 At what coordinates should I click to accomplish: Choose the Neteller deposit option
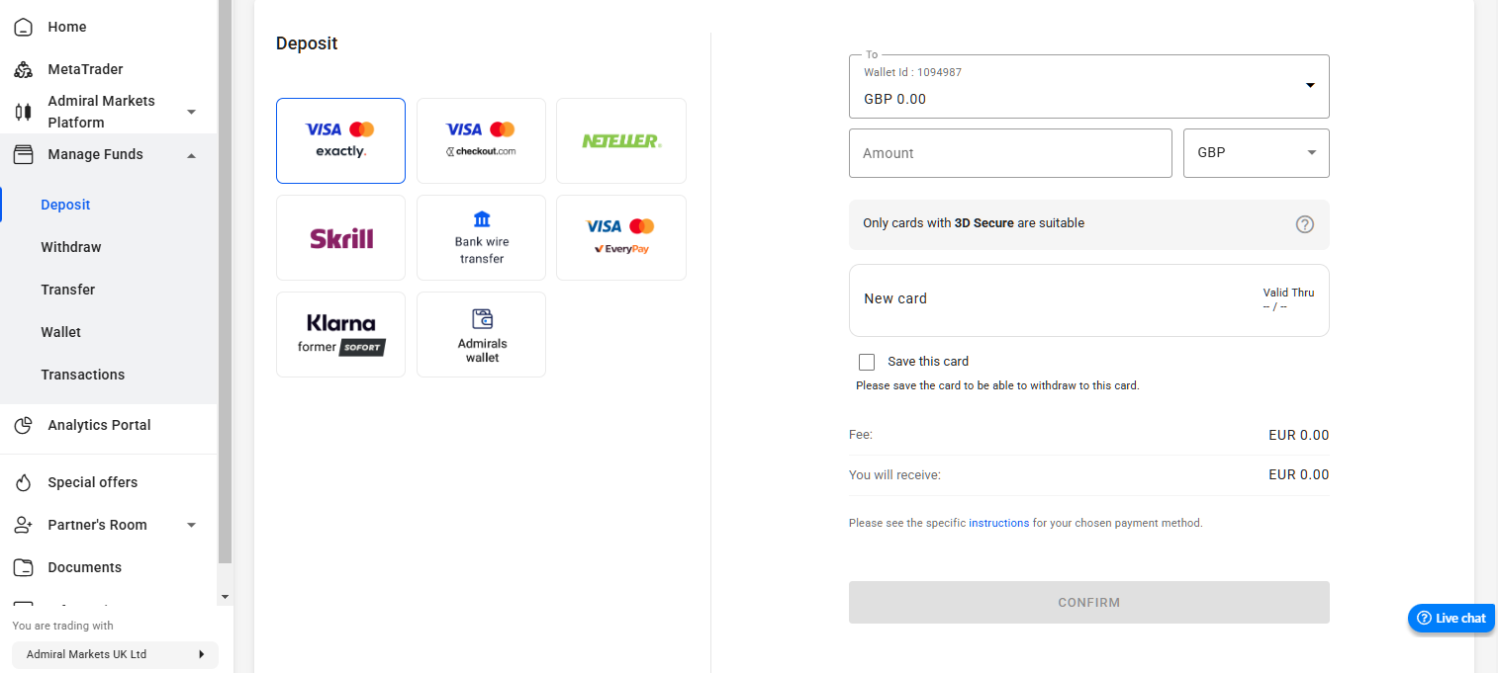[x=620, y=140]
